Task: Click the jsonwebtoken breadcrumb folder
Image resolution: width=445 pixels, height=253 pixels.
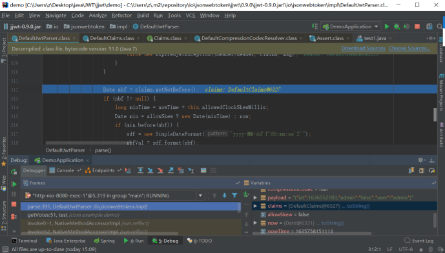Action: click(84, 26)
